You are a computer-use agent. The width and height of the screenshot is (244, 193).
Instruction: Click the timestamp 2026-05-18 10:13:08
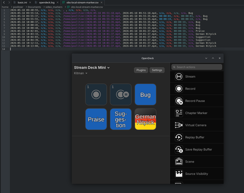tap(25, 46)
